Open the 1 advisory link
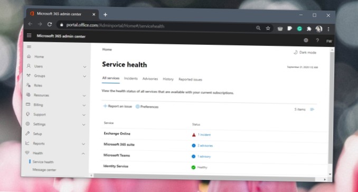358x192 pixels. 204,157
